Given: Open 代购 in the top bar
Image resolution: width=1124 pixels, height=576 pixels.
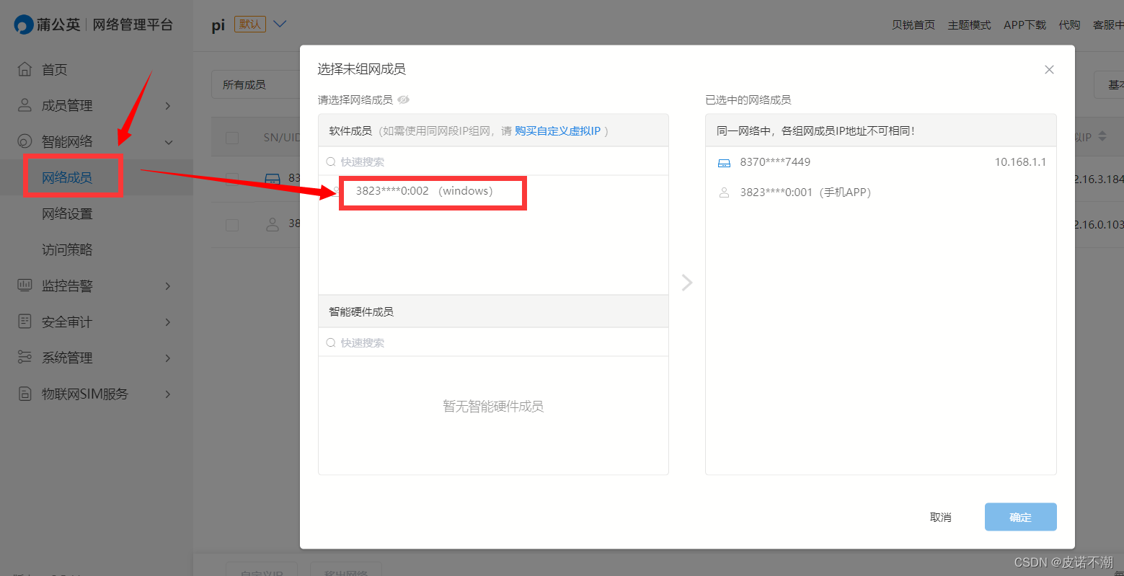Looking at the screenshot, I should (x=1069, y=25).
